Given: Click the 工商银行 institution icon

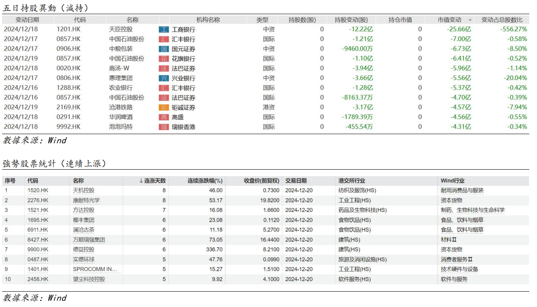Looking at the screenshot, I should pyautogui.click(x=163, y=29).
